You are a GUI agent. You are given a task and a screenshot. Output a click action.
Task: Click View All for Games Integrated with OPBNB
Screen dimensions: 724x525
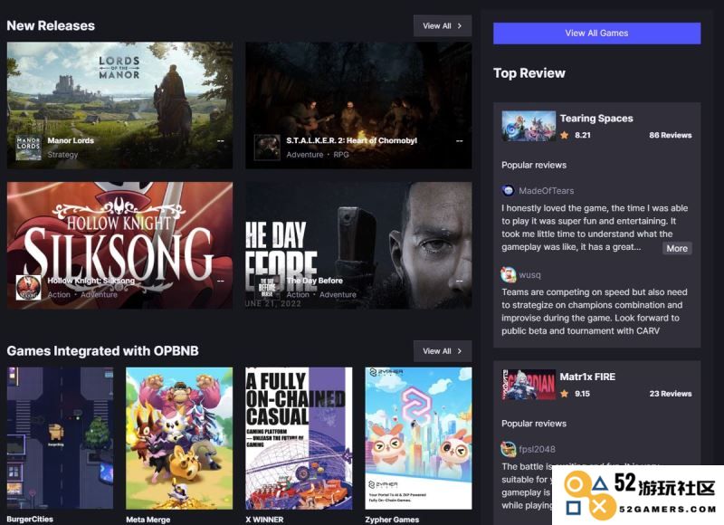click(x=443, y=351)
